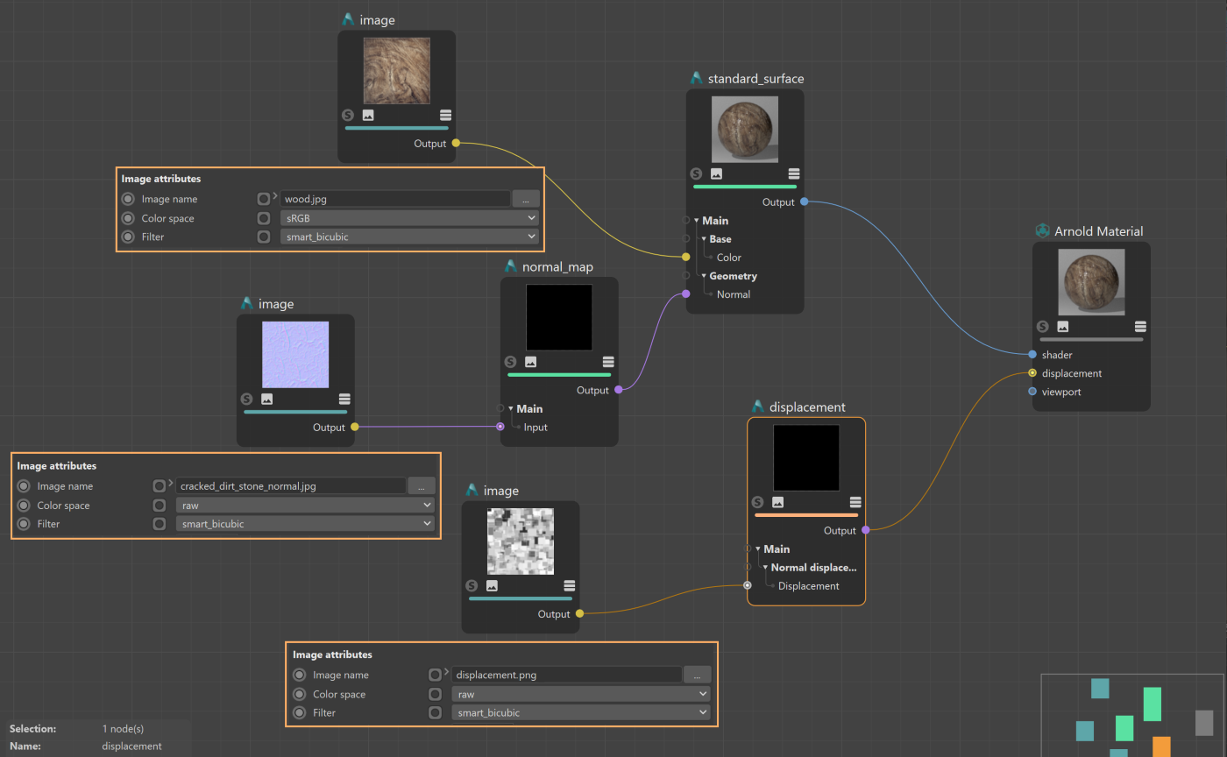
Task: Click the browse button next to wood.jpg
Action: 525,198
